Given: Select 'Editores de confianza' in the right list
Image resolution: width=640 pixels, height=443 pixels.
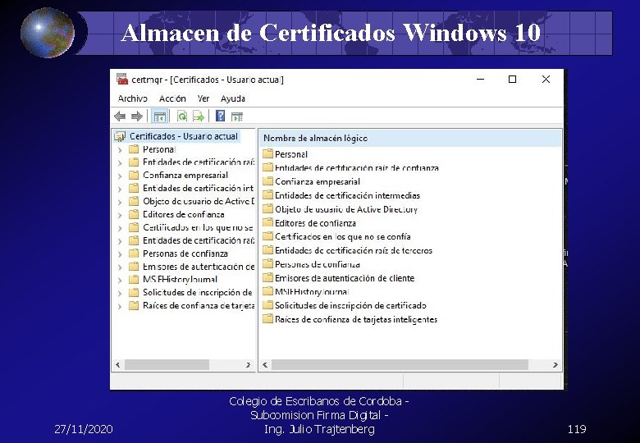Looking at the screenshot, I should [x=315, y=223].
